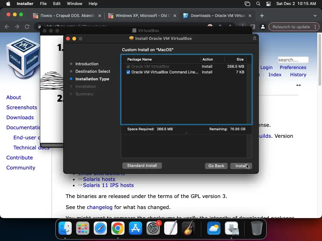The height and width of the screenshot is (241, 322).
Task: Click the installer lock icon
Action: [255, 38]
